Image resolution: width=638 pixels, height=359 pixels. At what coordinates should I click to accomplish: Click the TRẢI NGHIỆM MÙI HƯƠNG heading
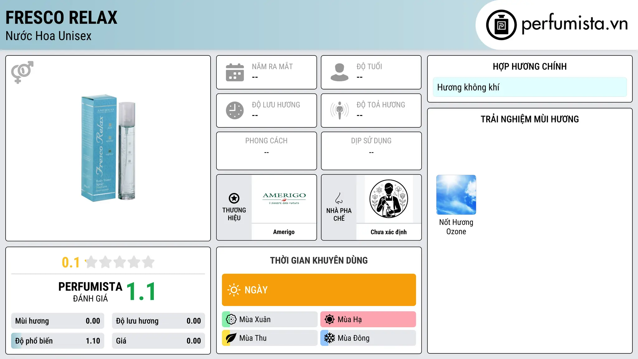[x=530, y=119]
